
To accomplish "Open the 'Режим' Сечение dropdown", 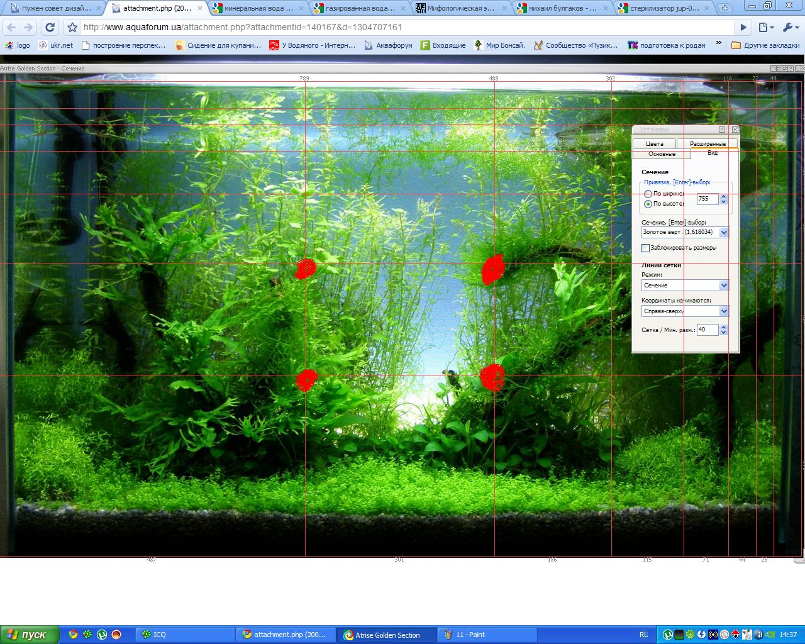I will (x=724, y=286).
